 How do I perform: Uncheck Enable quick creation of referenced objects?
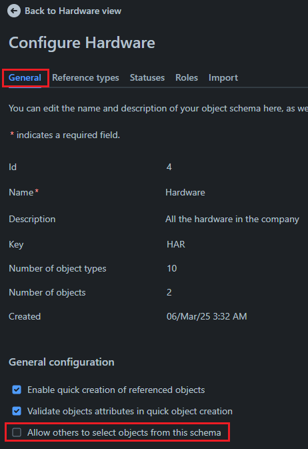click(x=17, y=390)
